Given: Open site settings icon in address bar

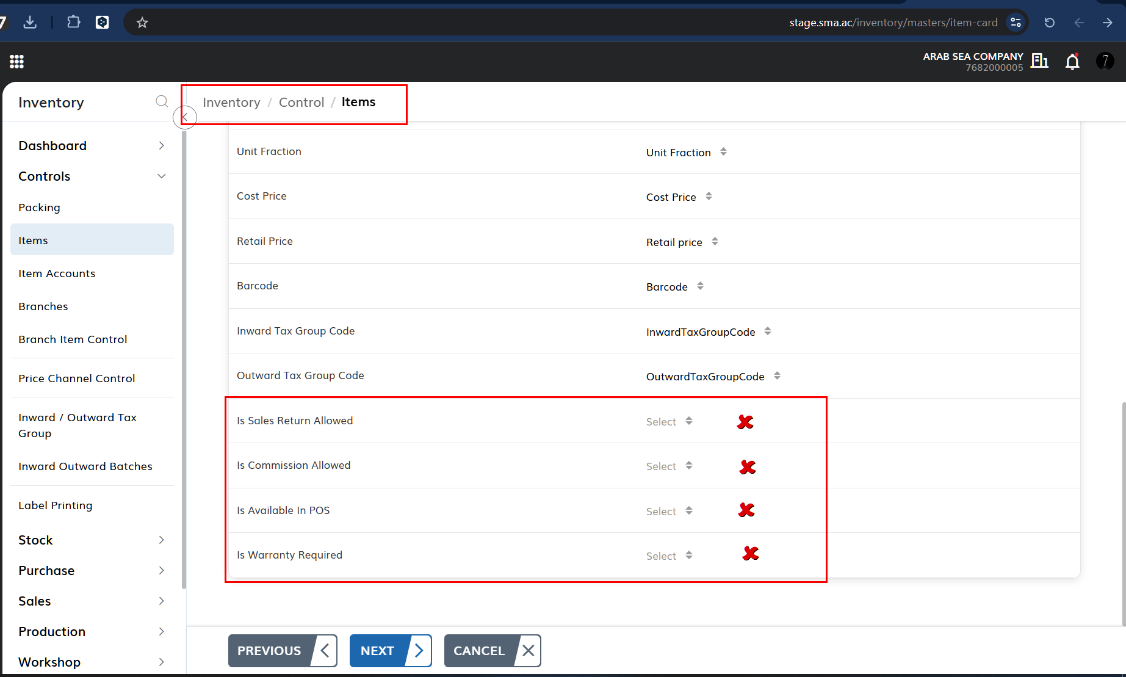Looking at the screenshot, I should pyautogui.click(x=1016, y=23).
